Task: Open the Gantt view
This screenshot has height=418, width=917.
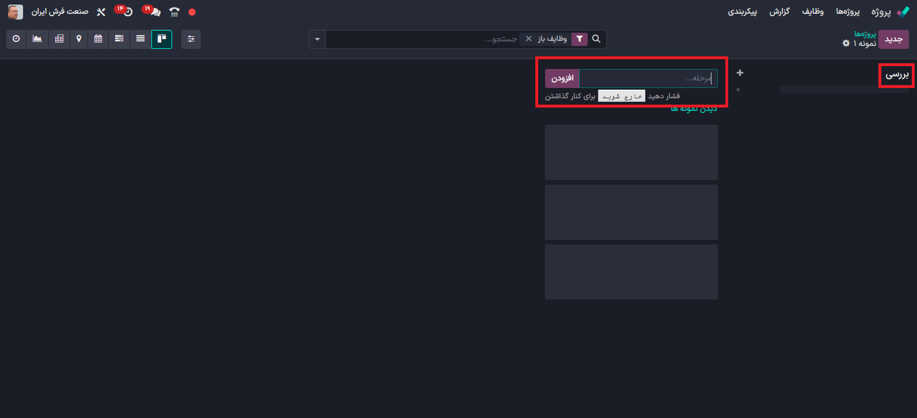Action: 119,39
